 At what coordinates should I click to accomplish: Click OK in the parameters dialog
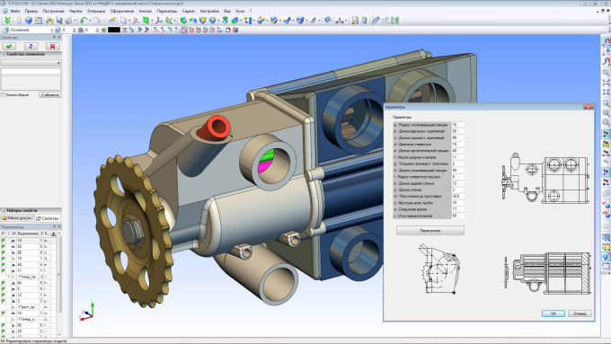coord(553,313)
